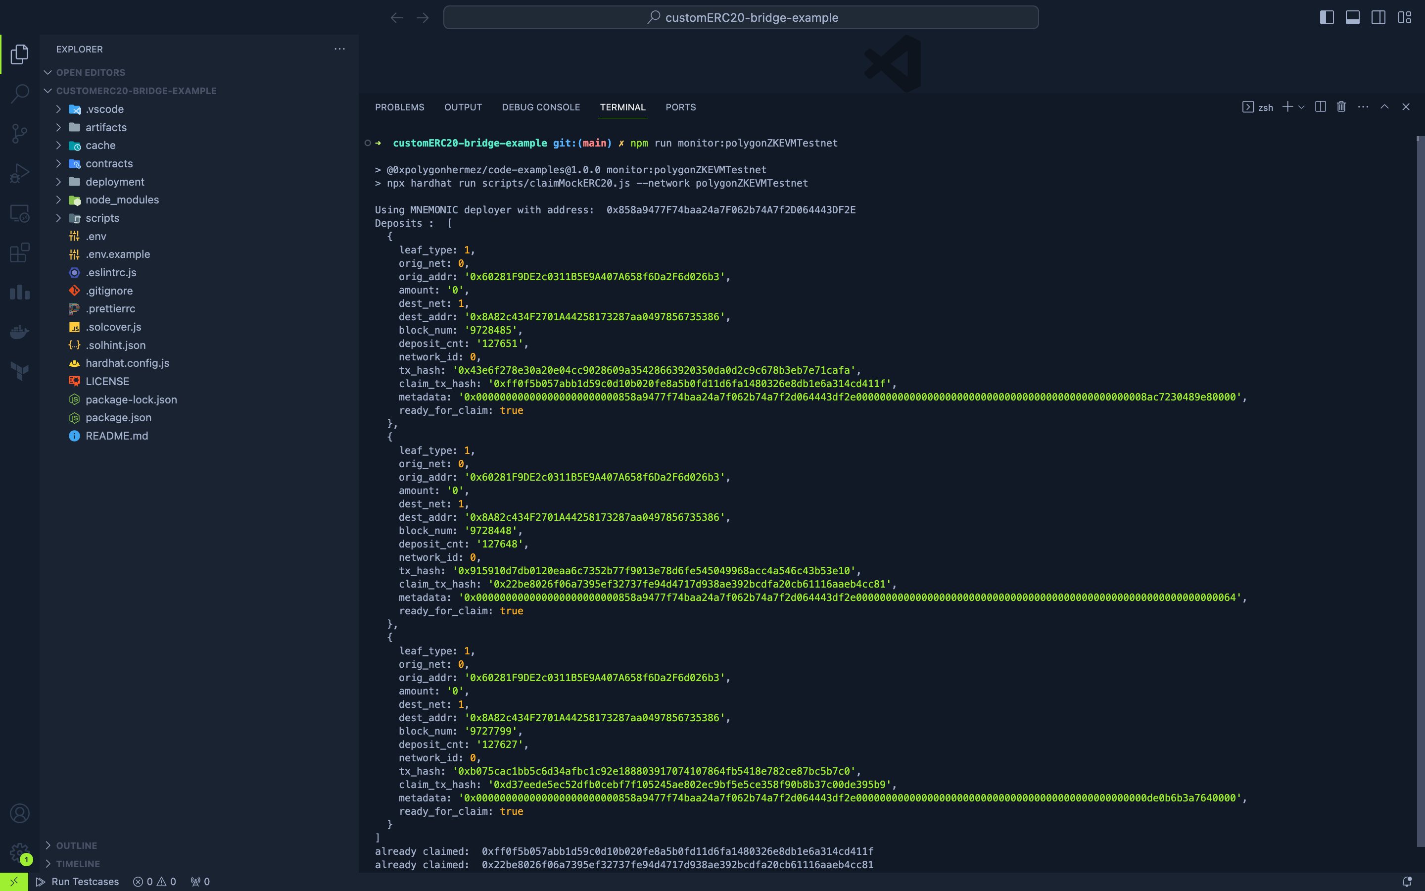Open the new terminal launch profile dropdown

[x=1301, y=107]
